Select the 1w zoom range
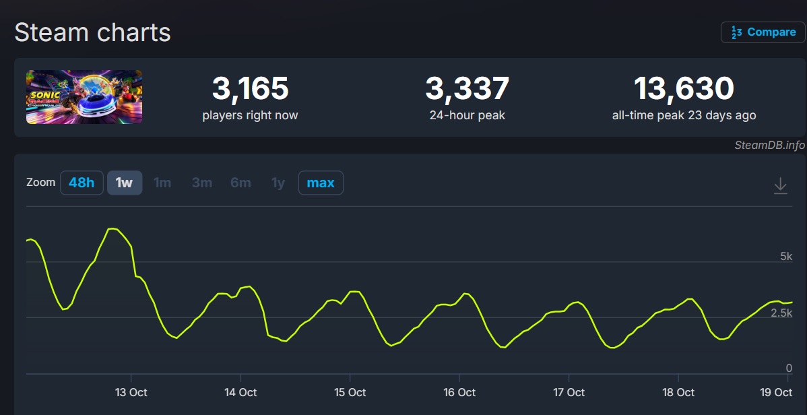The height and width of the screenshot is (415, 807). [125, 183]
